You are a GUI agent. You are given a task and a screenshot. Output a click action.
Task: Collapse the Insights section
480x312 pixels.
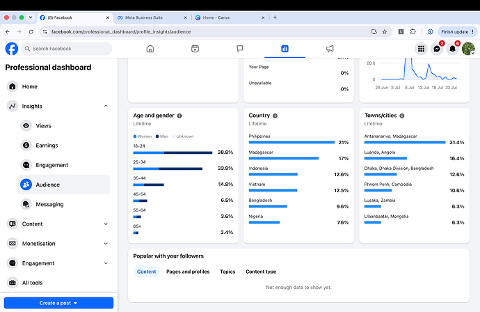point(106,106)
